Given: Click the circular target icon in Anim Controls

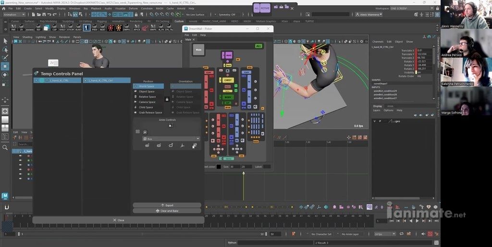Looking at the screenshot, I should (x=145, y=132).
